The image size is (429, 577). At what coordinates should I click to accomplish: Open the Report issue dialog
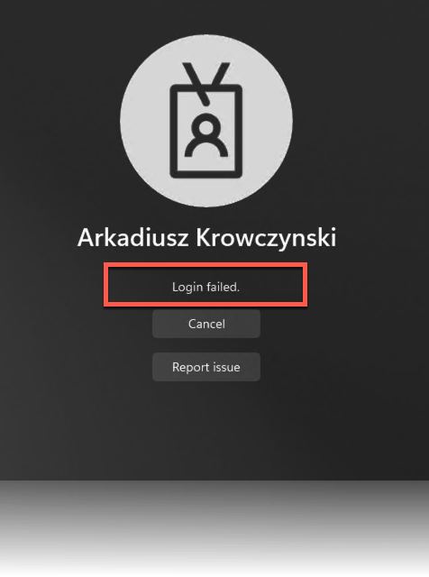[206, 367]
